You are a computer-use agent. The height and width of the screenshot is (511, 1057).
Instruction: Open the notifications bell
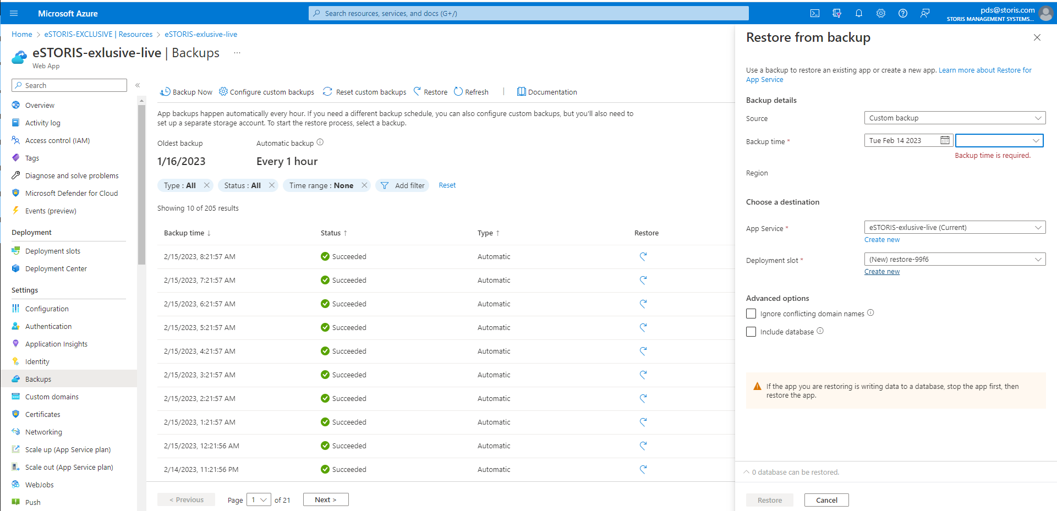[x=859, y=13]
